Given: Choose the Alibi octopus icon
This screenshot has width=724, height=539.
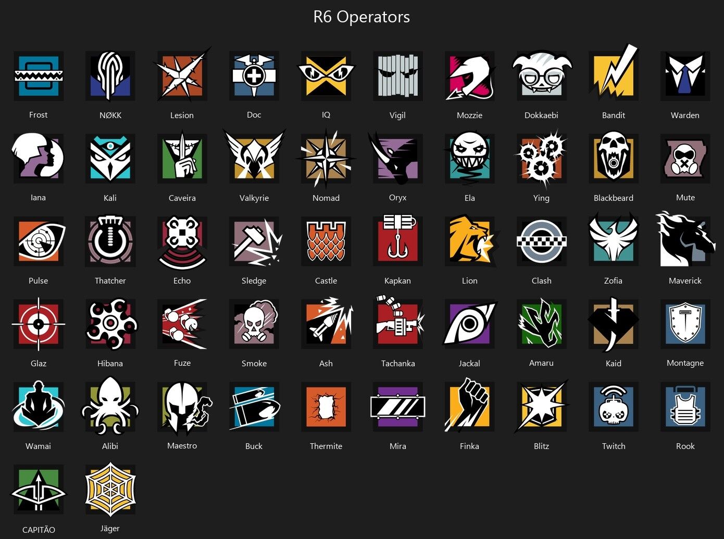Looking at the screenshot, I should pos(110,406).
